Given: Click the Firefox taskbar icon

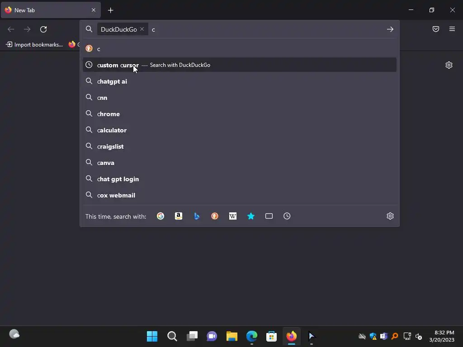Looking at the screenshot, I should [x=292, y=336].
